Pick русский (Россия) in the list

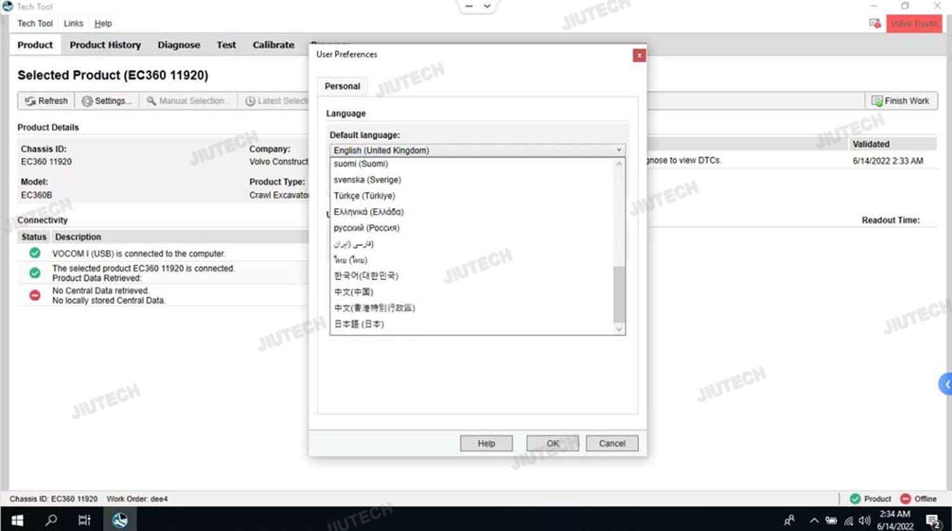click(x=367, y=228)
